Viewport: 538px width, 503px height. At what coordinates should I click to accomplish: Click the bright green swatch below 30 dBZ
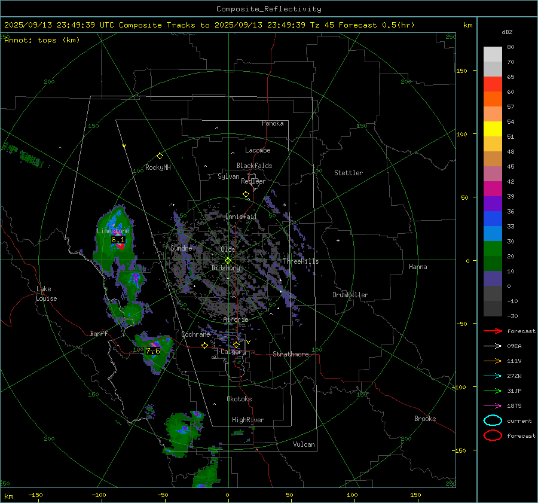coord(493,249)
